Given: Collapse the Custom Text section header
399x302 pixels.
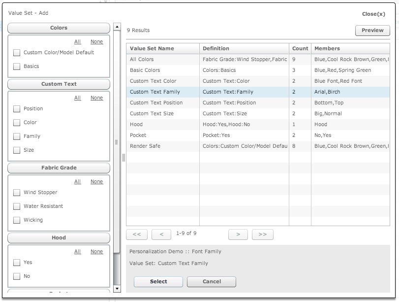Looking at the screenshot, I should point(59,84).
